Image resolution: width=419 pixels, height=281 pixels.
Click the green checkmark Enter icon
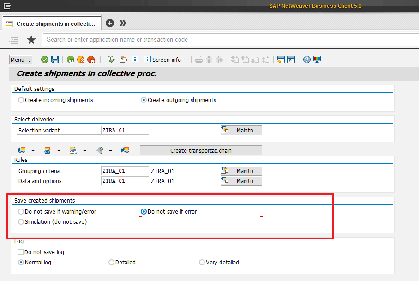tap(45, 60)
